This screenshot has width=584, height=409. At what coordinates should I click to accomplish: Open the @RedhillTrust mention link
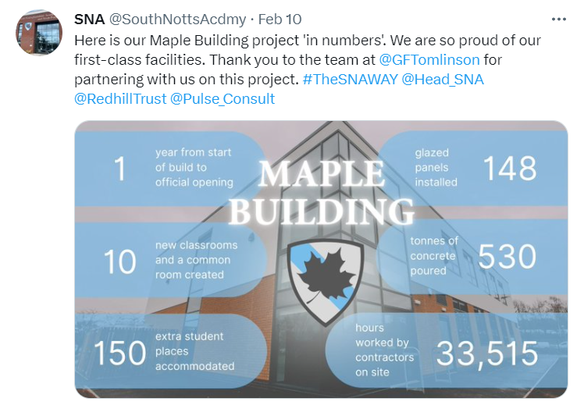[120, 98]
